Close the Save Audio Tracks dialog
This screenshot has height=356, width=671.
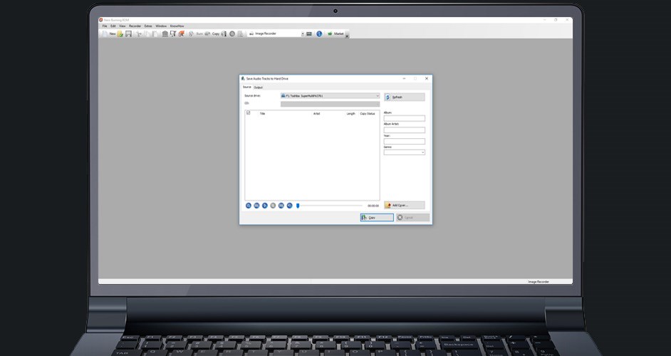pos(426,78)
